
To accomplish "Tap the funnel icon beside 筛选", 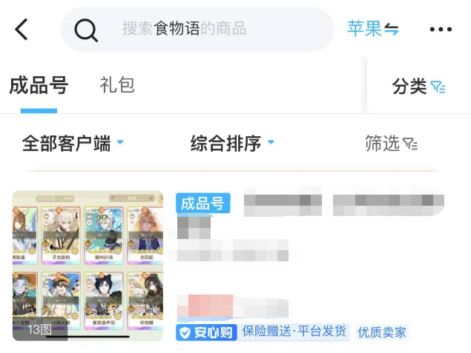I will 410,144.
